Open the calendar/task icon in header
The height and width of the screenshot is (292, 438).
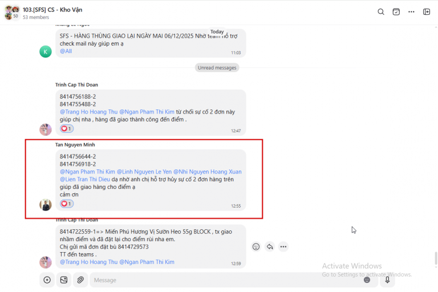[x=396, y=12]
